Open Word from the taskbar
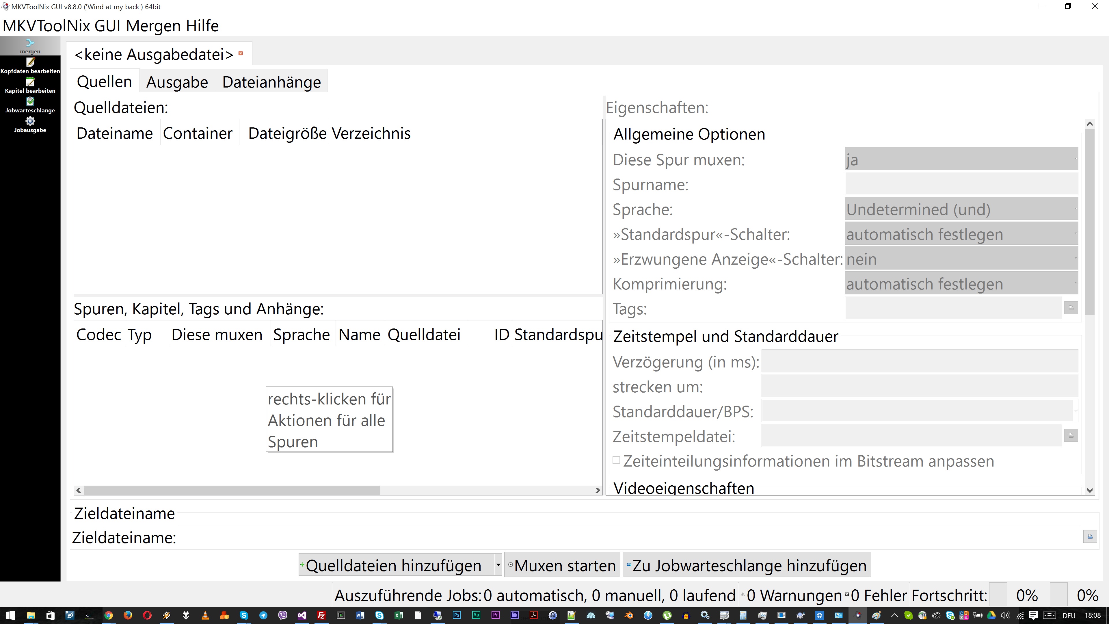Image resolution: width=1109 pixels, height=624 pixels. (360, 615)
